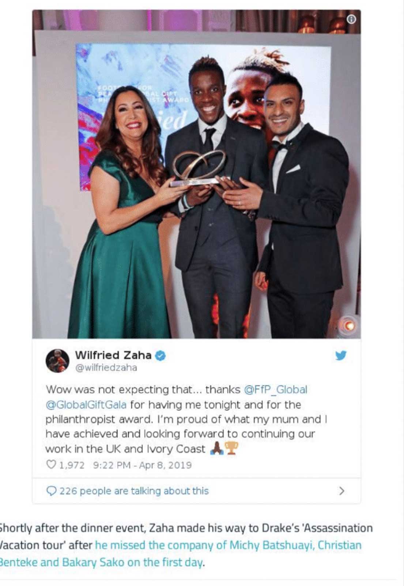Click the tweet body text
Screen dimensions: 404x586
click(186, 419)
